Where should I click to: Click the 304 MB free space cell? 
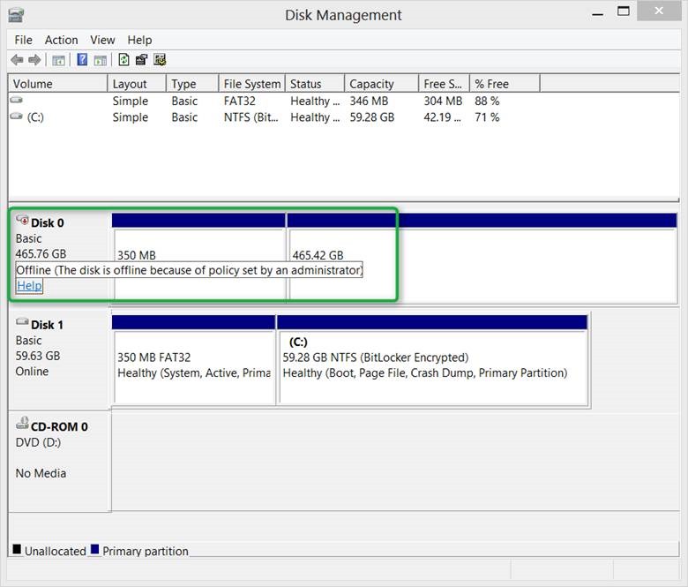(x=443, y=101)
